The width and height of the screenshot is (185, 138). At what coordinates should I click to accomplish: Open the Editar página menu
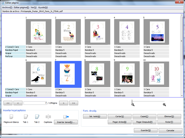tap(21, 8)
